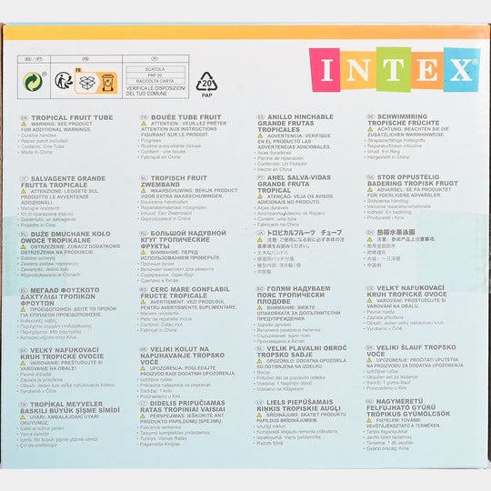The height and width of the screenshot is (491, 491).
Task: Click the green dot recycling symbol
Action: pos(33,82)
